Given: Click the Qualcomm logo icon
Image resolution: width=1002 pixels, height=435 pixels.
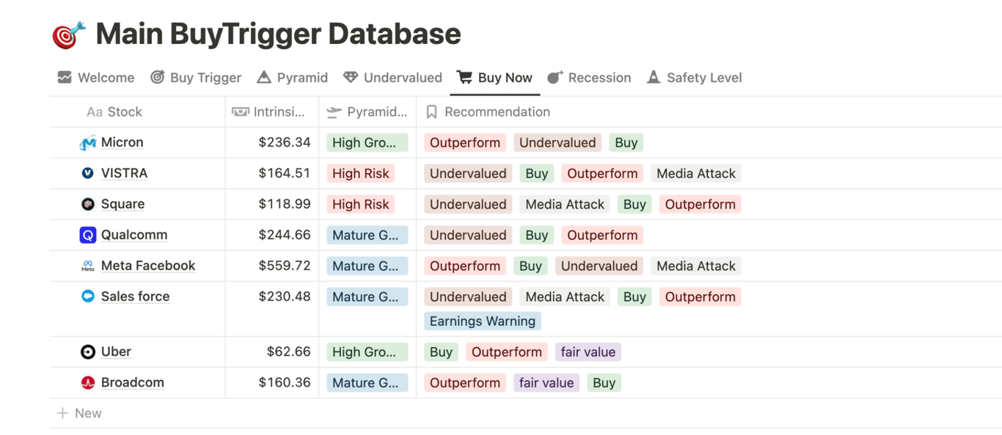Looking at the screenshot, I should 87,235.
